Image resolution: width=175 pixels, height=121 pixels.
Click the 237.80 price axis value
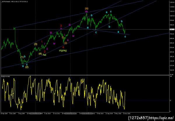[x=172, y=65]
